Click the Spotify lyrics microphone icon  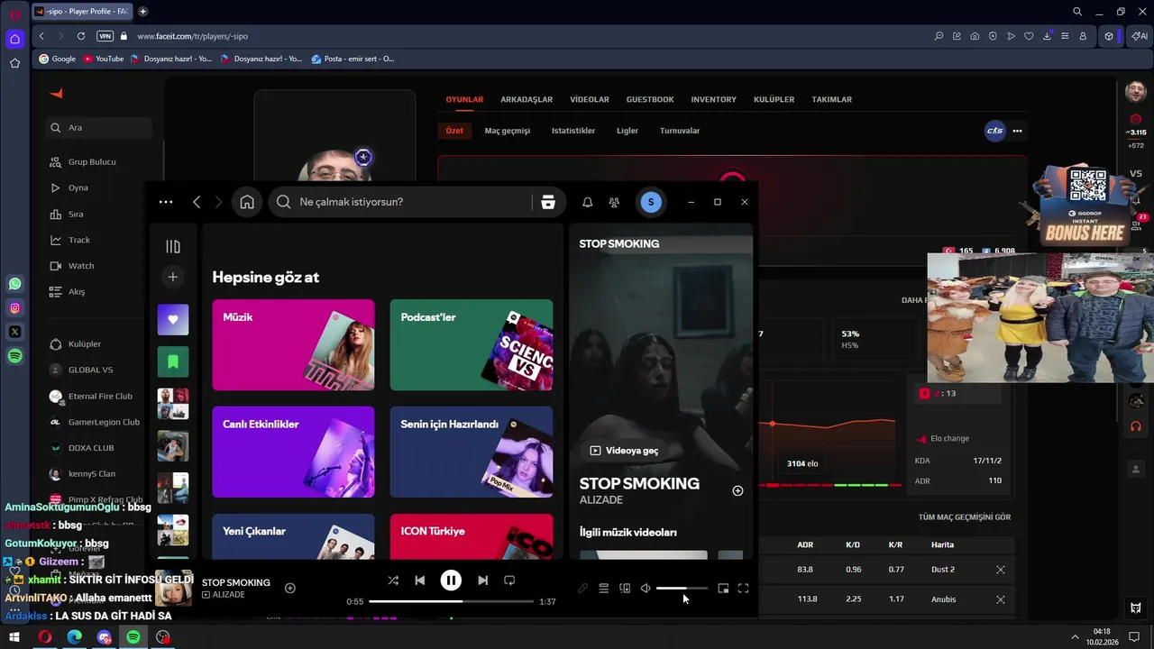click(582, 589)
